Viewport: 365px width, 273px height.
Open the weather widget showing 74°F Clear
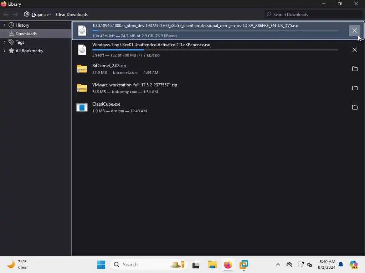[x=17, y=264]
